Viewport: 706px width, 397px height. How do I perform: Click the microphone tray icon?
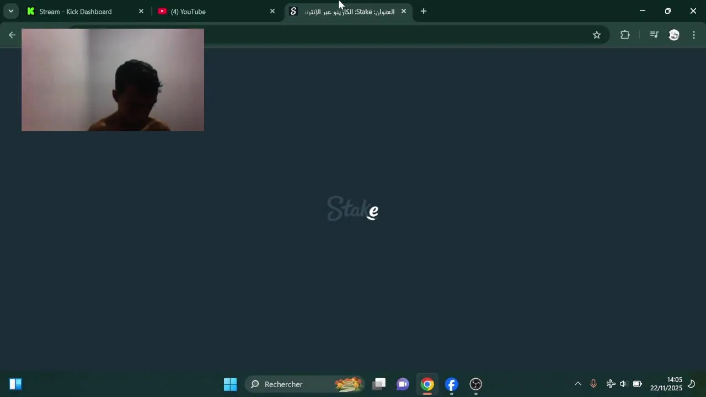click(593, 384)
